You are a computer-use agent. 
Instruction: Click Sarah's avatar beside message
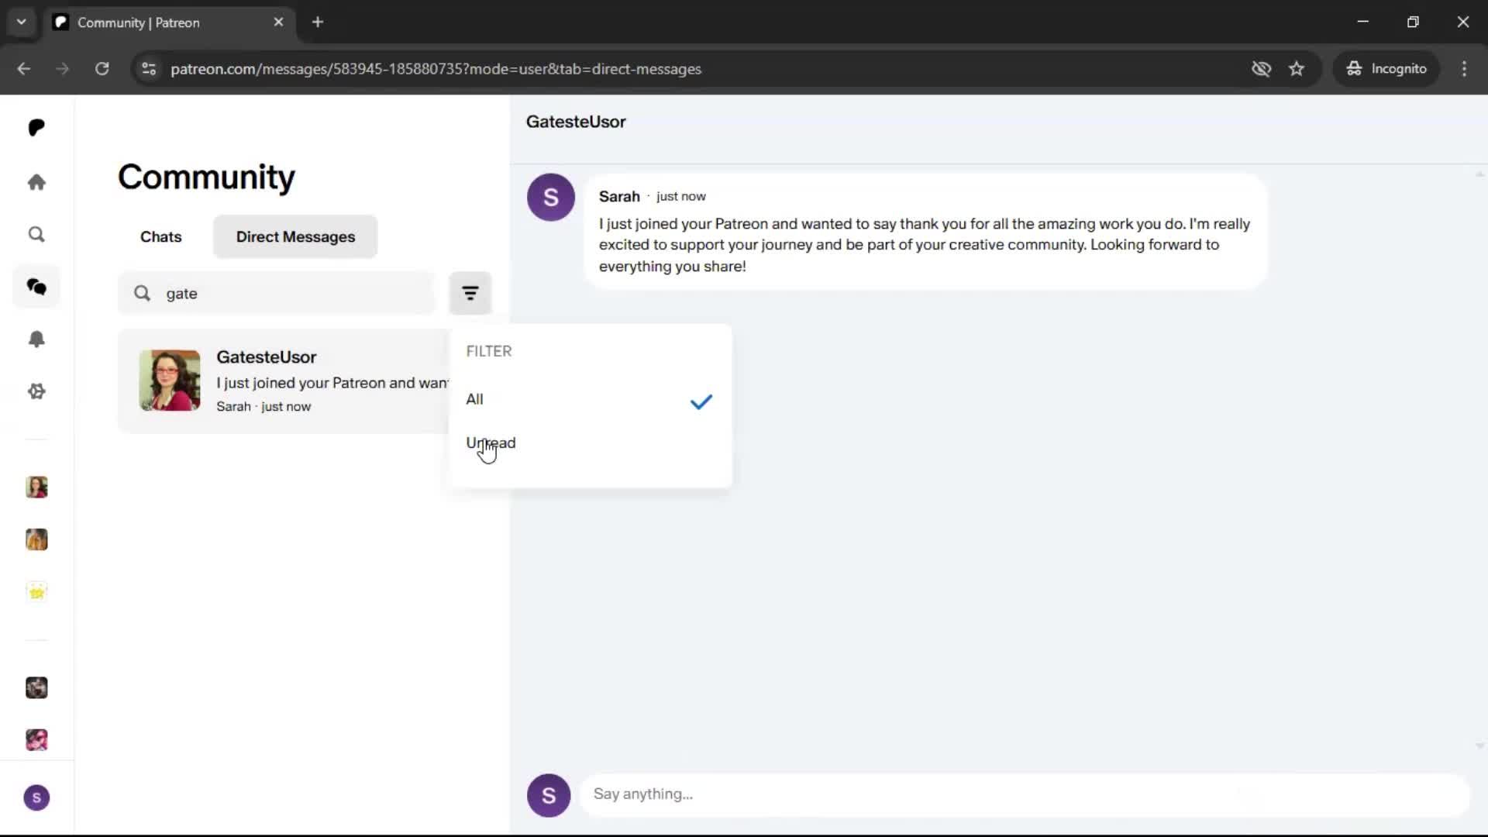(x=550, y=197)
